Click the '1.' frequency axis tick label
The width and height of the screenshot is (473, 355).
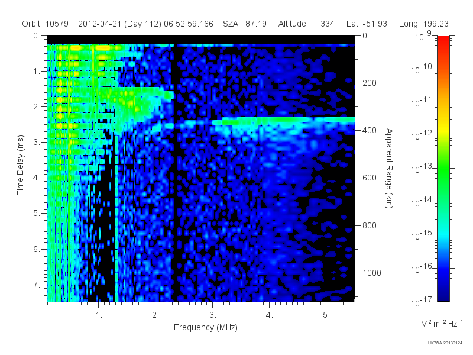pos(99,315)
